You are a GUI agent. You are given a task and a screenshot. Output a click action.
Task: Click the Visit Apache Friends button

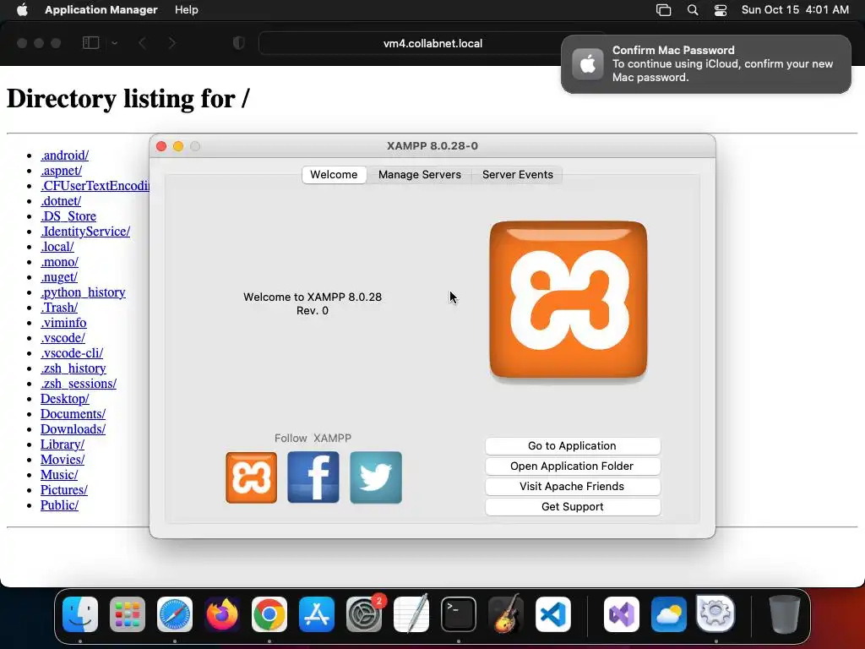coord(572,487)
